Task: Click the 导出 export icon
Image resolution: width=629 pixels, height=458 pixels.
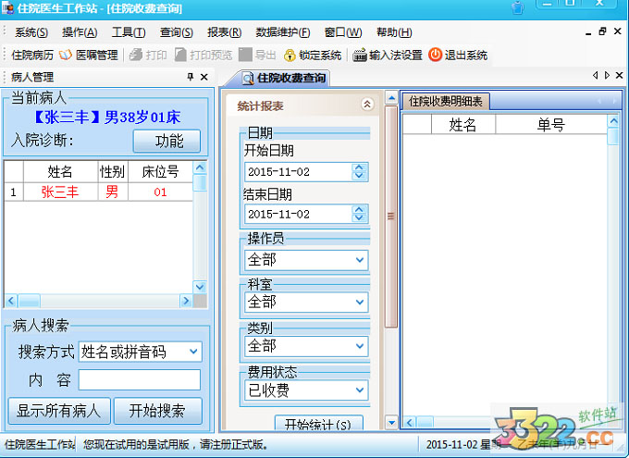Action: 245,55
